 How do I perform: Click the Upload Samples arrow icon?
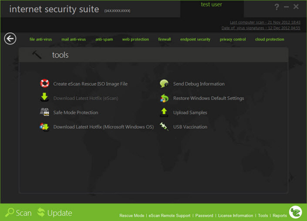click(x=164, y=112)
